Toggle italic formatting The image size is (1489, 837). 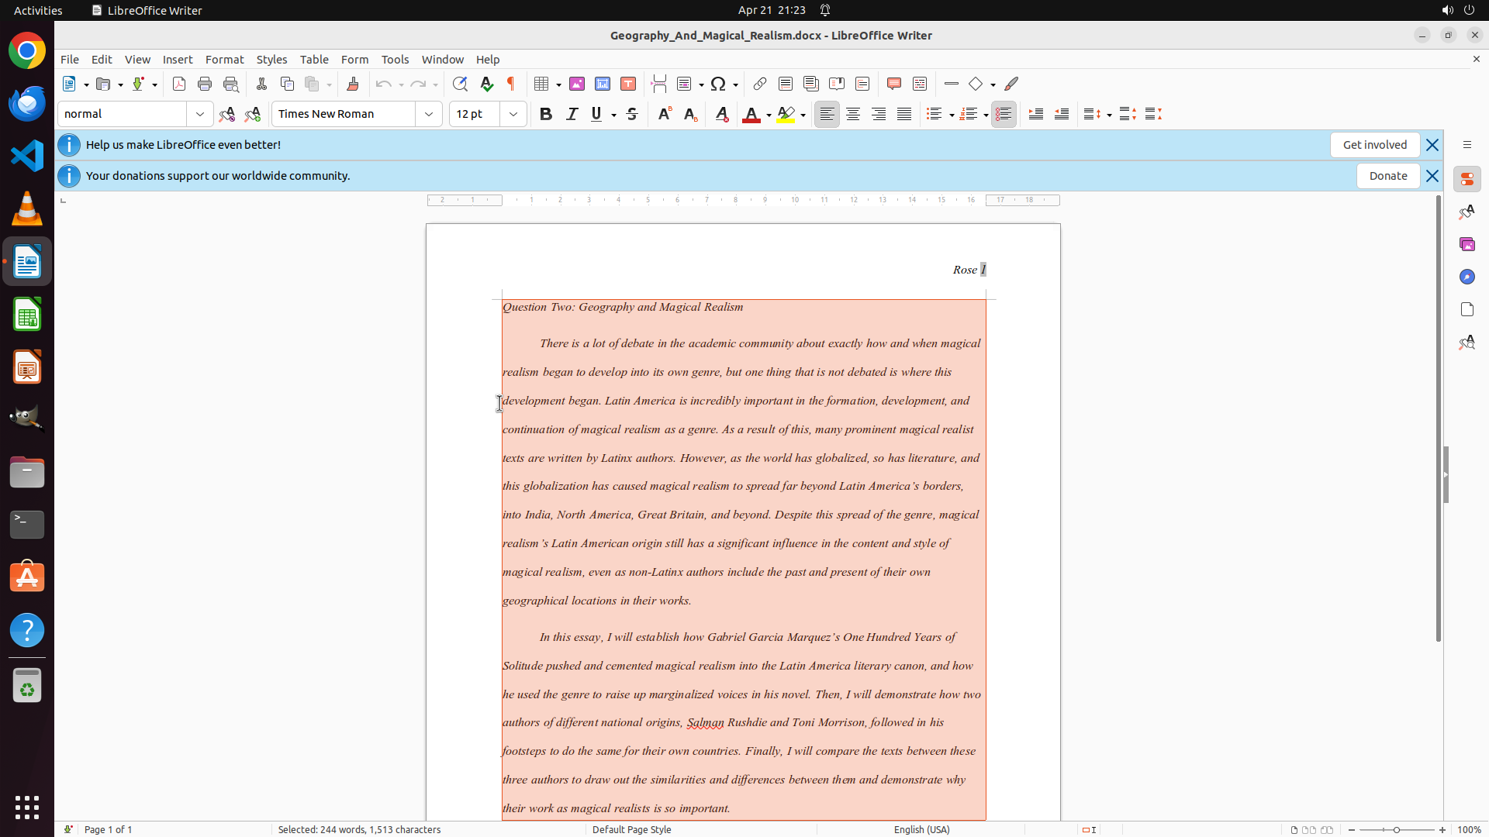click(x=572, y=114)
